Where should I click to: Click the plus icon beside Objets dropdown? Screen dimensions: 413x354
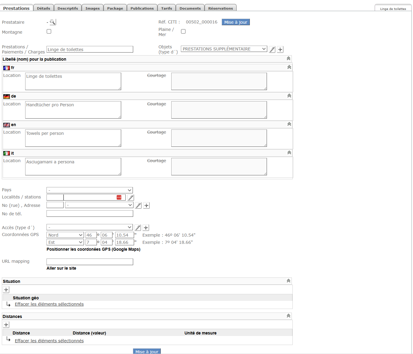click(280, 50)
